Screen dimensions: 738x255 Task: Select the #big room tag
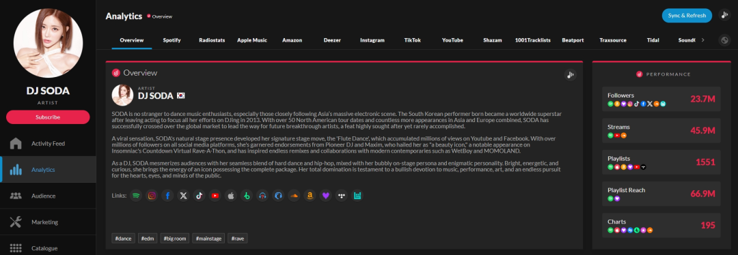pyautogui.click(x=175, y=239)
